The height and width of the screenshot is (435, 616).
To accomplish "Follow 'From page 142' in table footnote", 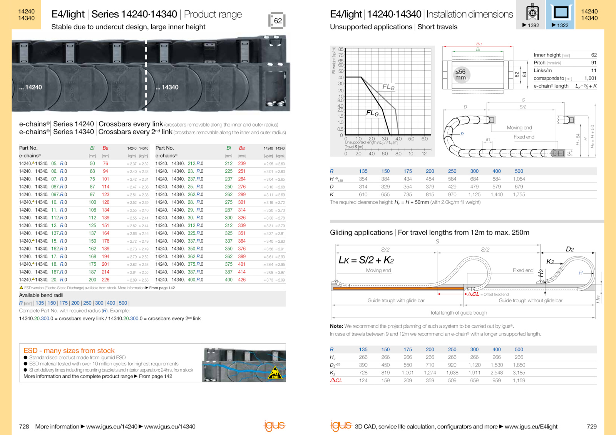I will click(162, 288).
